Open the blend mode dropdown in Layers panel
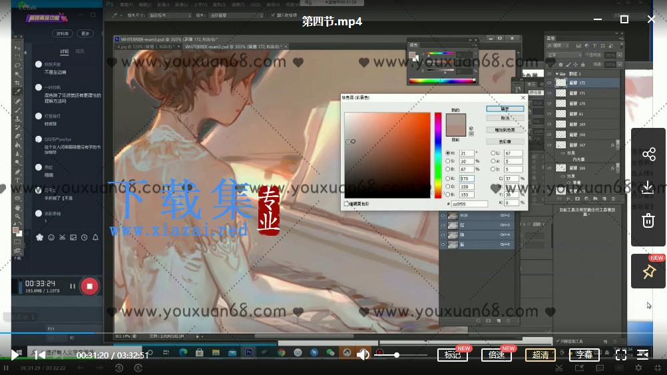The image size is (667, 375). [x=564, y=55]
